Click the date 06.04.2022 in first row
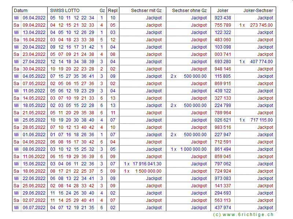293x219 pixels. (x=34, y=18)
